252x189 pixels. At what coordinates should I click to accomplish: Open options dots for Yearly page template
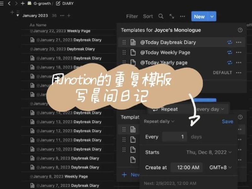click(x=239, y=62)
